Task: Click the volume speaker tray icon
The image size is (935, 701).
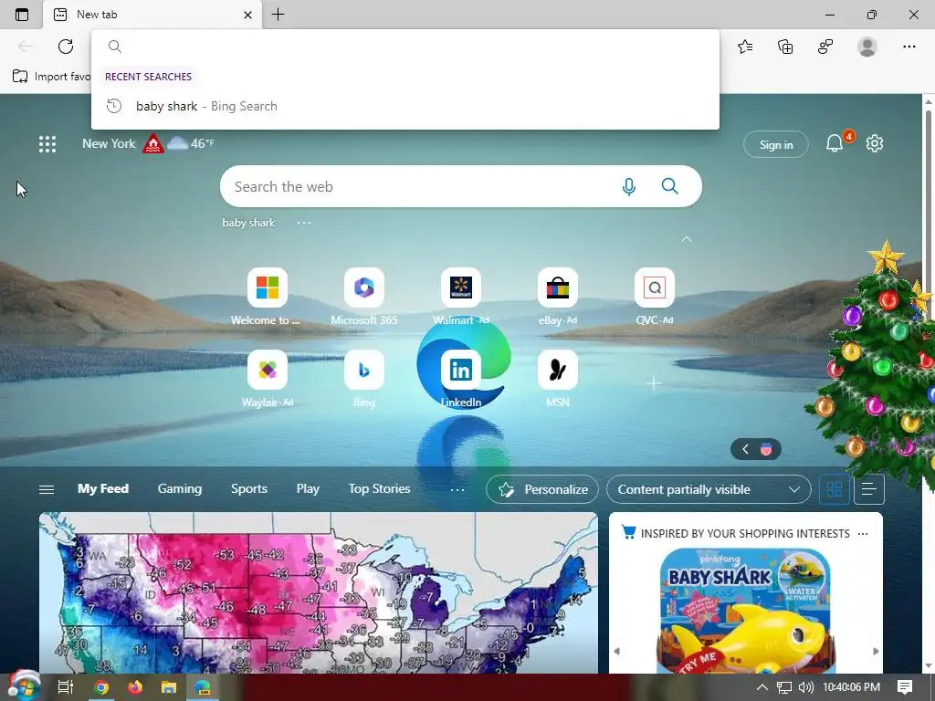Action: 805,687
